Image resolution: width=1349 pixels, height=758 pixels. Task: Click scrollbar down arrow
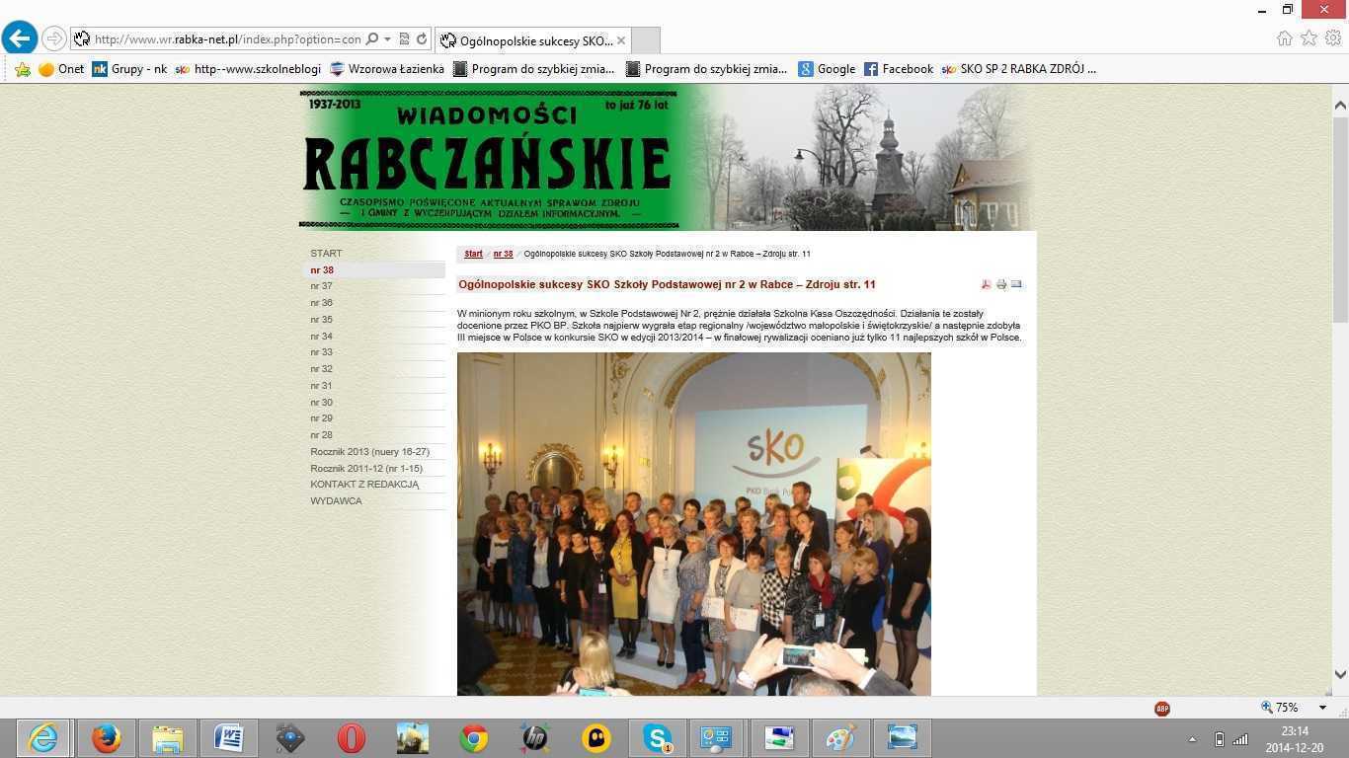coord(1340,675)
